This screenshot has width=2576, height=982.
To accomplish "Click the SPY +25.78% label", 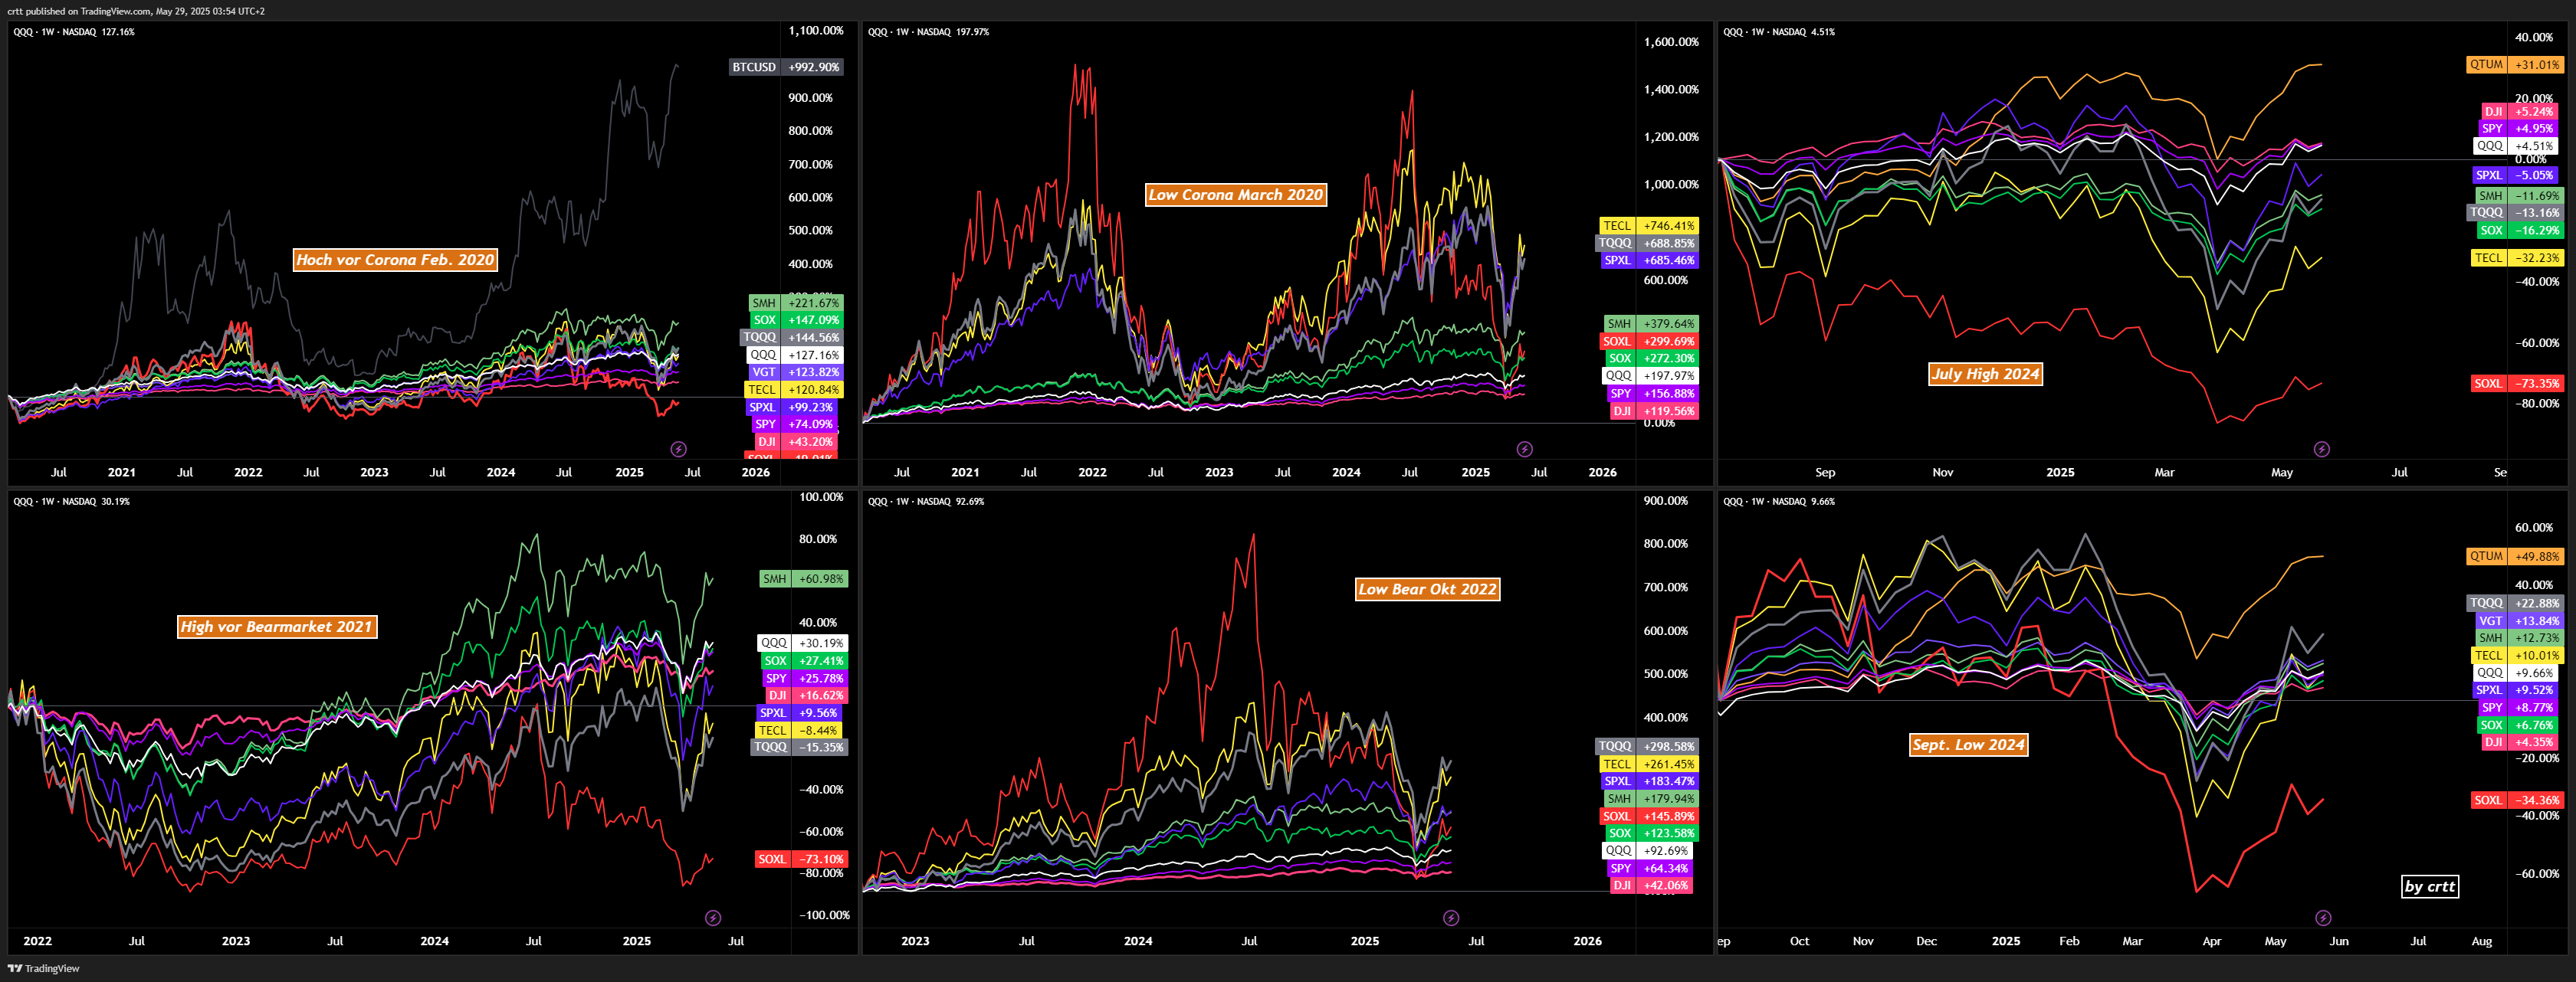I will coord(805,679).
